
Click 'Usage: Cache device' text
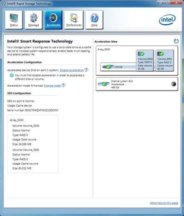pos(20,106)
